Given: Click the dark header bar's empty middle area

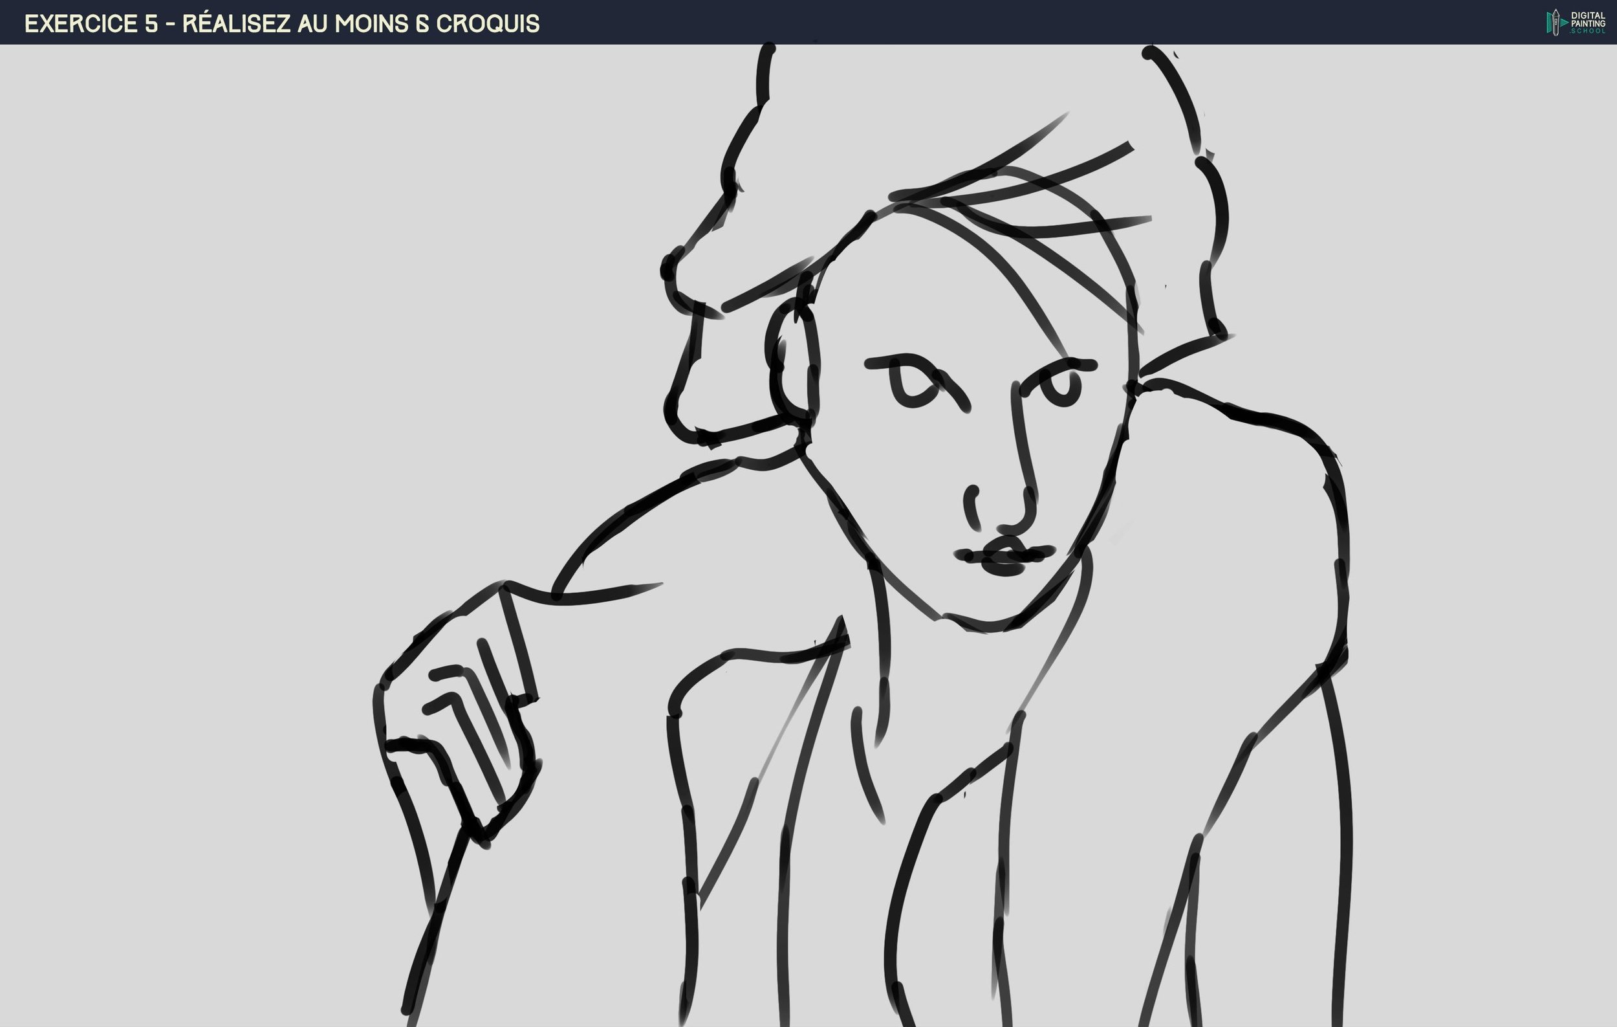Looking at the screenshot, I should 1007,22.
